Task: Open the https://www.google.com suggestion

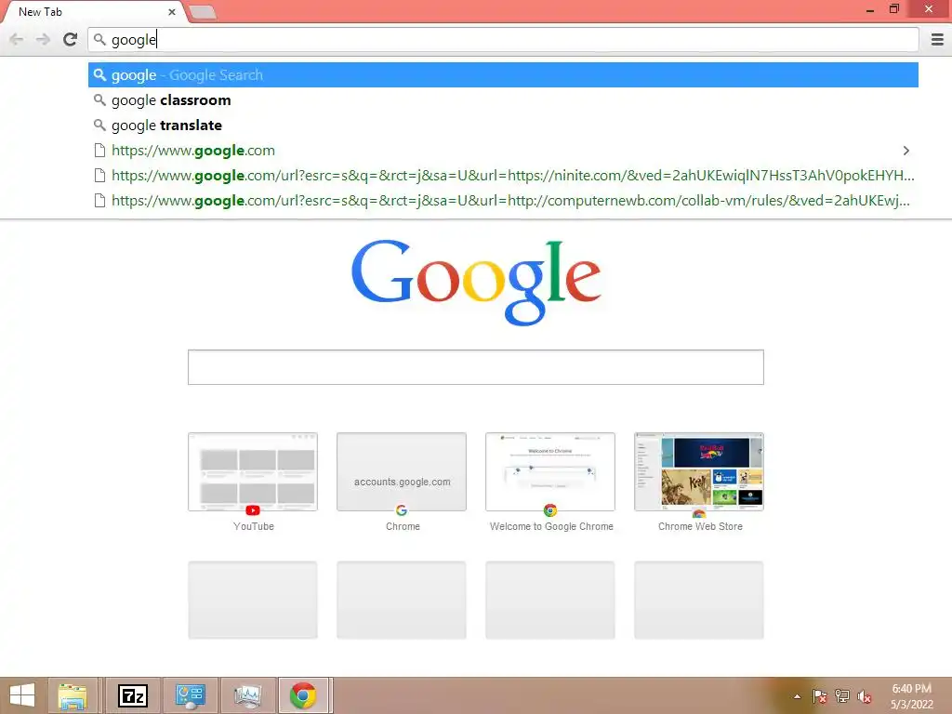Action: click(503, 150)
